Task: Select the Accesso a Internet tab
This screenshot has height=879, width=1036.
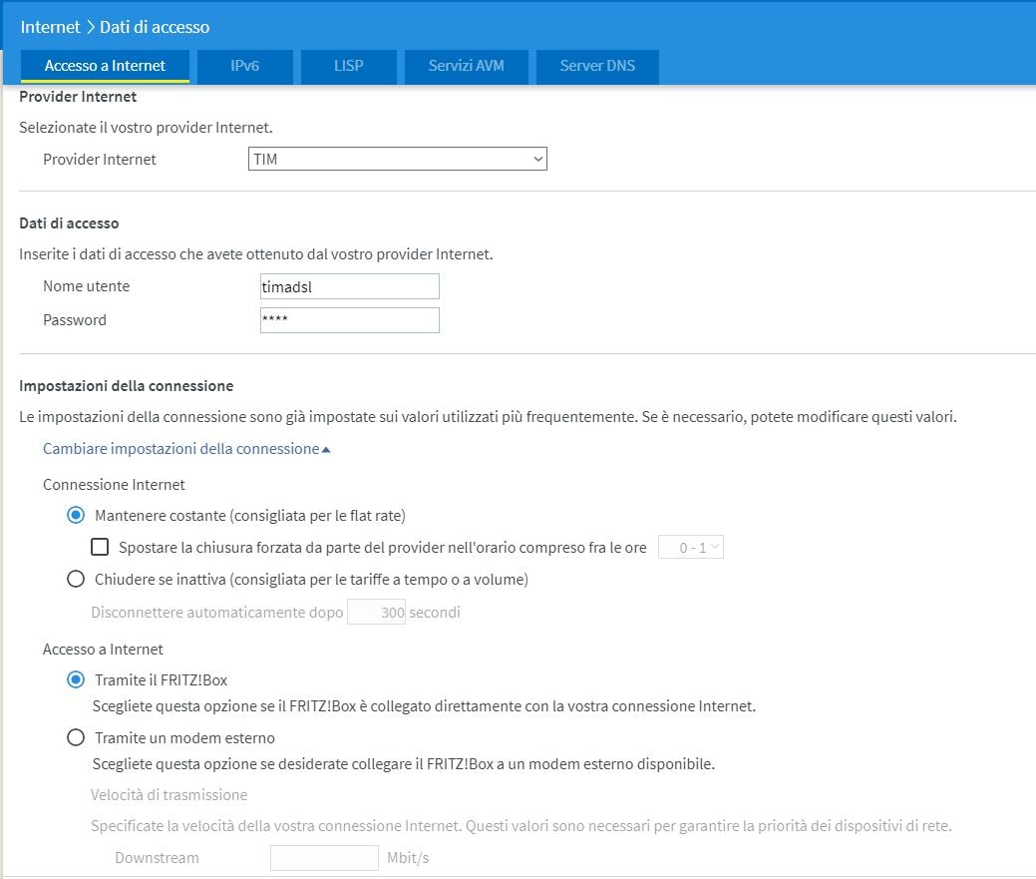Action: 105,66
